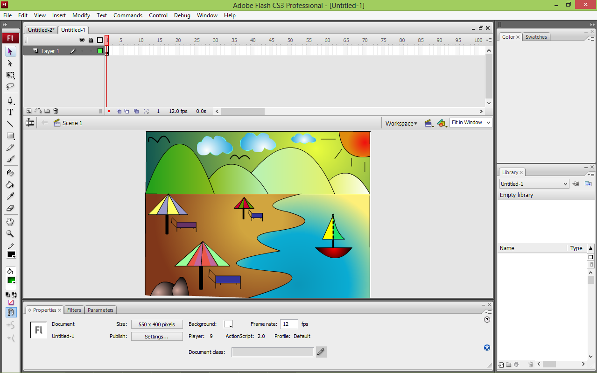Select the Pen tool

tap(10, 100)
